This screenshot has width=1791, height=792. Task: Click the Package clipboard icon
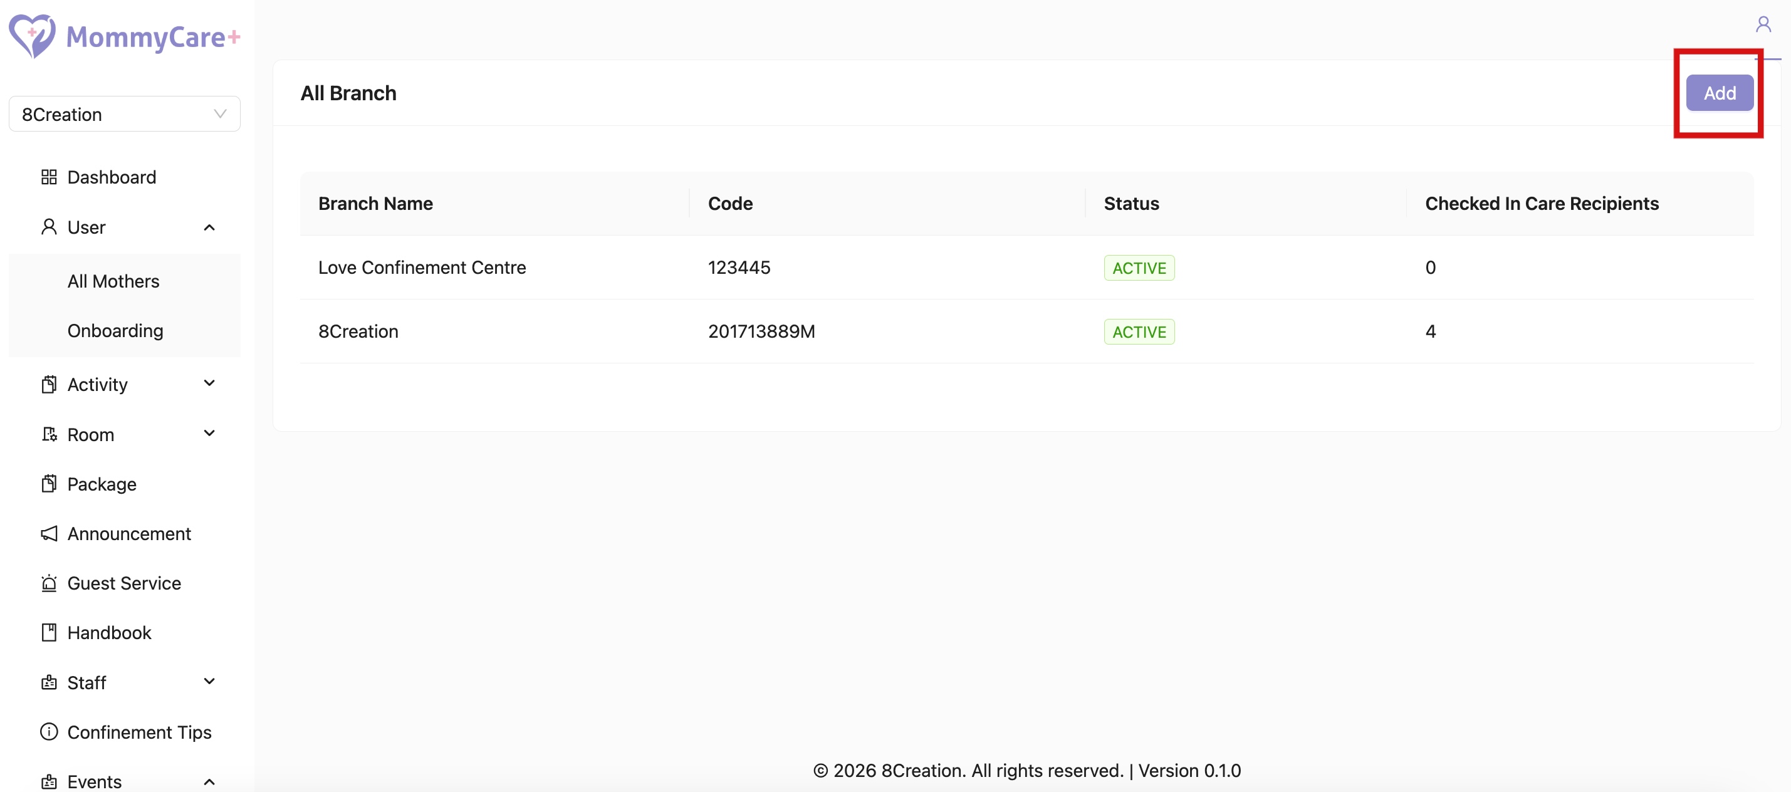coord(49,484)
